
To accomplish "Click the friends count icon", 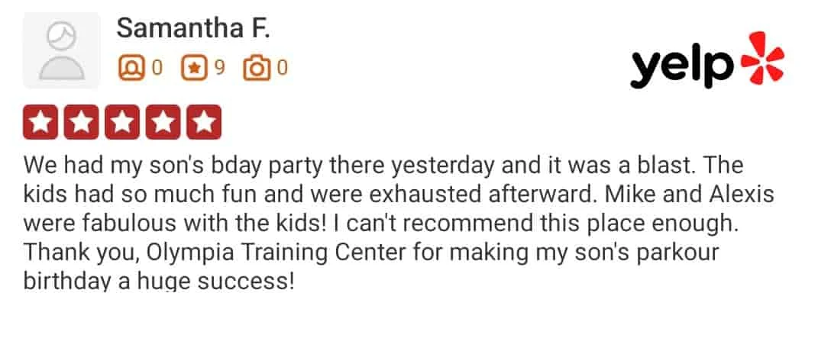I will coord(131,69).
